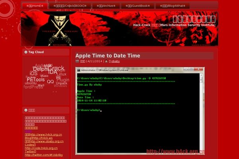The height and width of the screenshot is (159, 239).
Task: Select the Windows tag in tag cloud
Action: click(60, 86)
